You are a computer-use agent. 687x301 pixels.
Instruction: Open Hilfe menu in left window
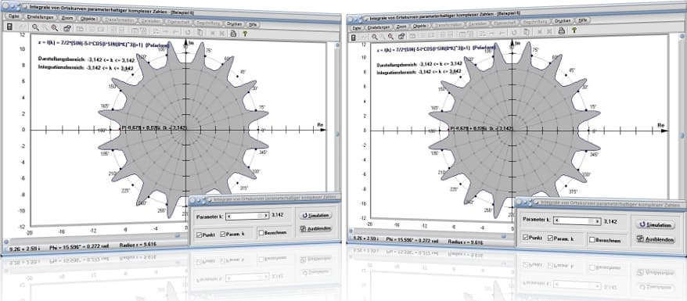254,24
